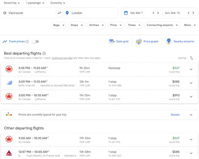Click Delta logo on 12:57 PM flight
The width and height of the screenshot is (199, 159).
click(9, 153)
